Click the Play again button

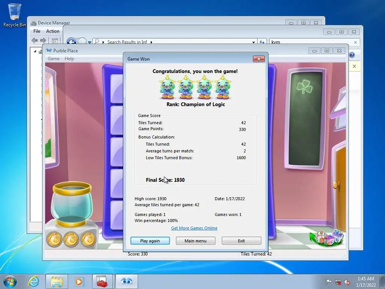tap(150, 240)
